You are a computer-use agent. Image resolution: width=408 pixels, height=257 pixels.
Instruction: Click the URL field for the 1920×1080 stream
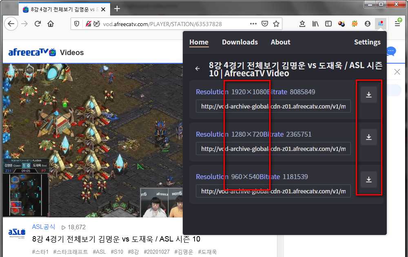coord(273,106)
